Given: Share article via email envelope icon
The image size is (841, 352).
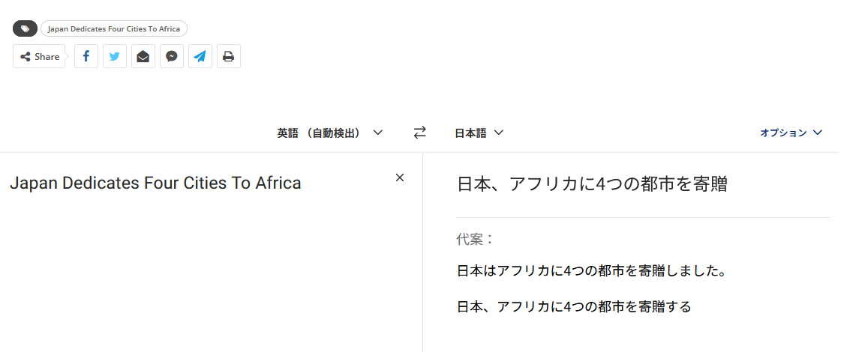Looking at the screenshot, I should [143, 56].
